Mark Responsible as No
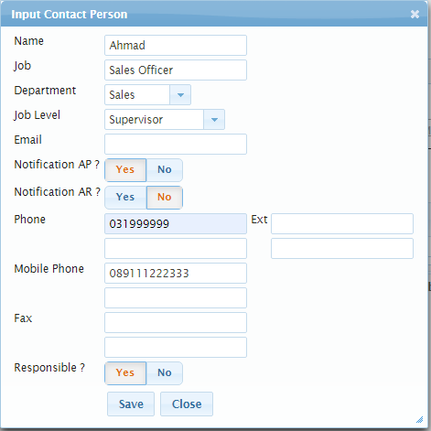 coord(165,373)
